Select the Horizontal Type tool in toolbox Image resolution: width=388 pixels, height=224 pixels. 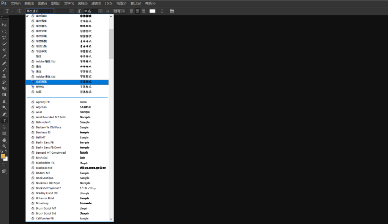[4, 121]
